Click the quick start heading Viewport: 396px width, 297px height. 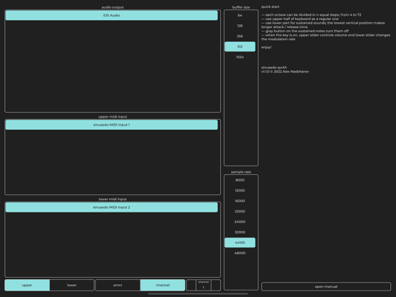270,7
